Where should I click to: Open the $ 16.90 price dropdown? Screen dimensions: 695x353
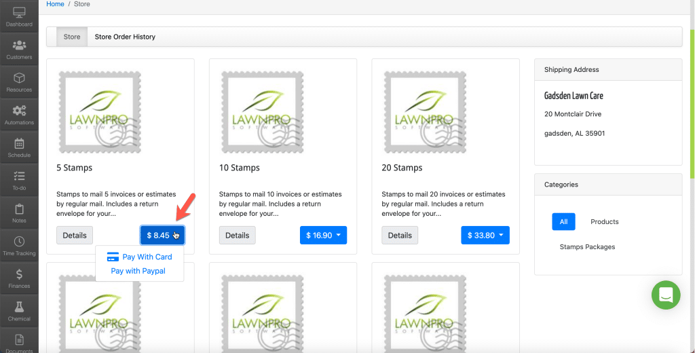pyautogui.click(x=324, y=236)
